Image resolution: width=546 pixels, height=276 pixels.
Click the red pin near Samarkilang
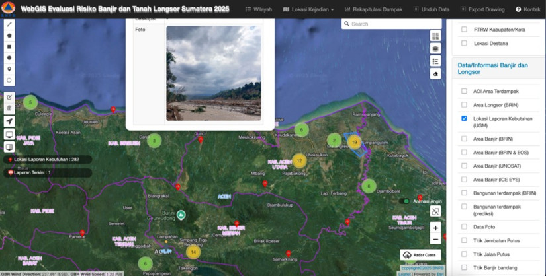point(289,254)
